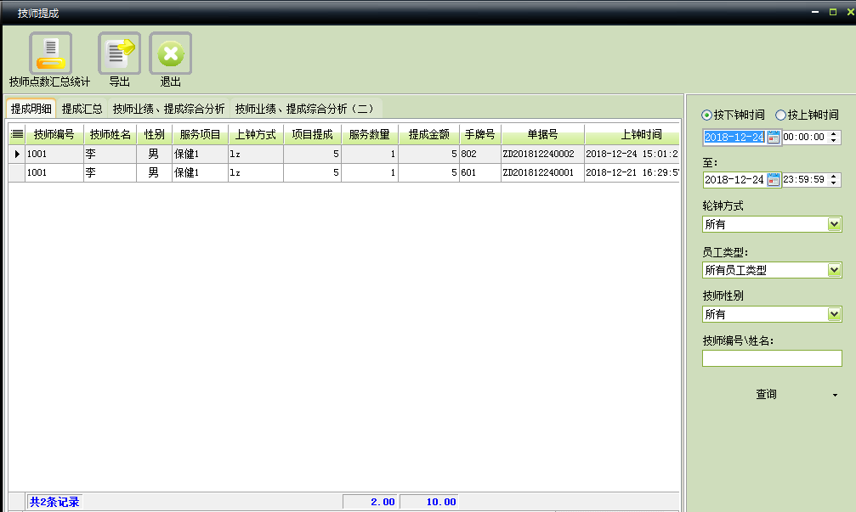Click the 查询 query button
856x512 pixels.
tap(766, 394)
